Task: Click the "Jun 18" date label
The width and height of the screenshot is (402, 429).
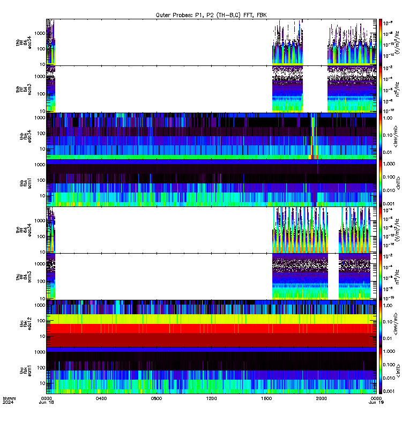Action: (46, 402)
